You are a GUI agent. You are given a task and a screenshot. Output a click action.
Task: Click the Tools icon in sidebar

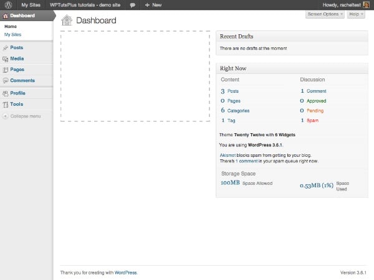tap(6, 105)
